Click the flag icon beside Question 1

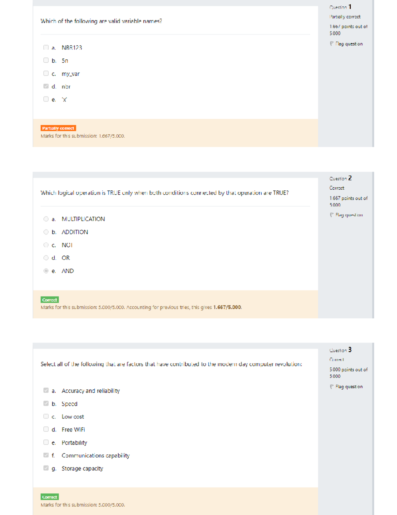click(x=332, y=43)
